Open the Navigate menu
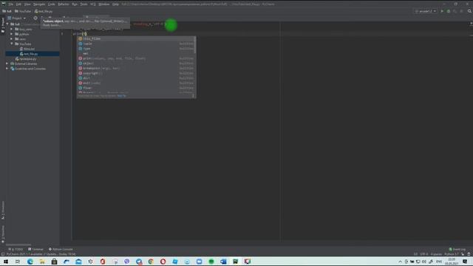The width and height of the screenshot is (473, 266). [x=39, y=4]
